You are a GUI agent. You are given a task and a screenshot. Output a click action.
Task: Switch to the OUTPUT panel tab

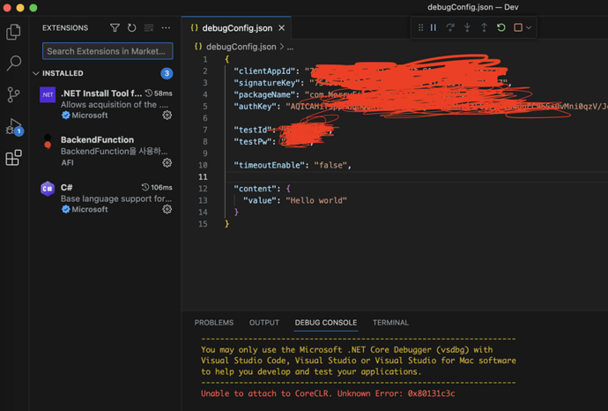[264, 323]
